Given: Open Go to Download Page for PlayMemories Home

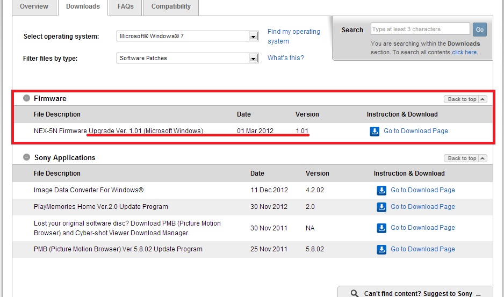Looking at the screenshot, I should (423, 207).
